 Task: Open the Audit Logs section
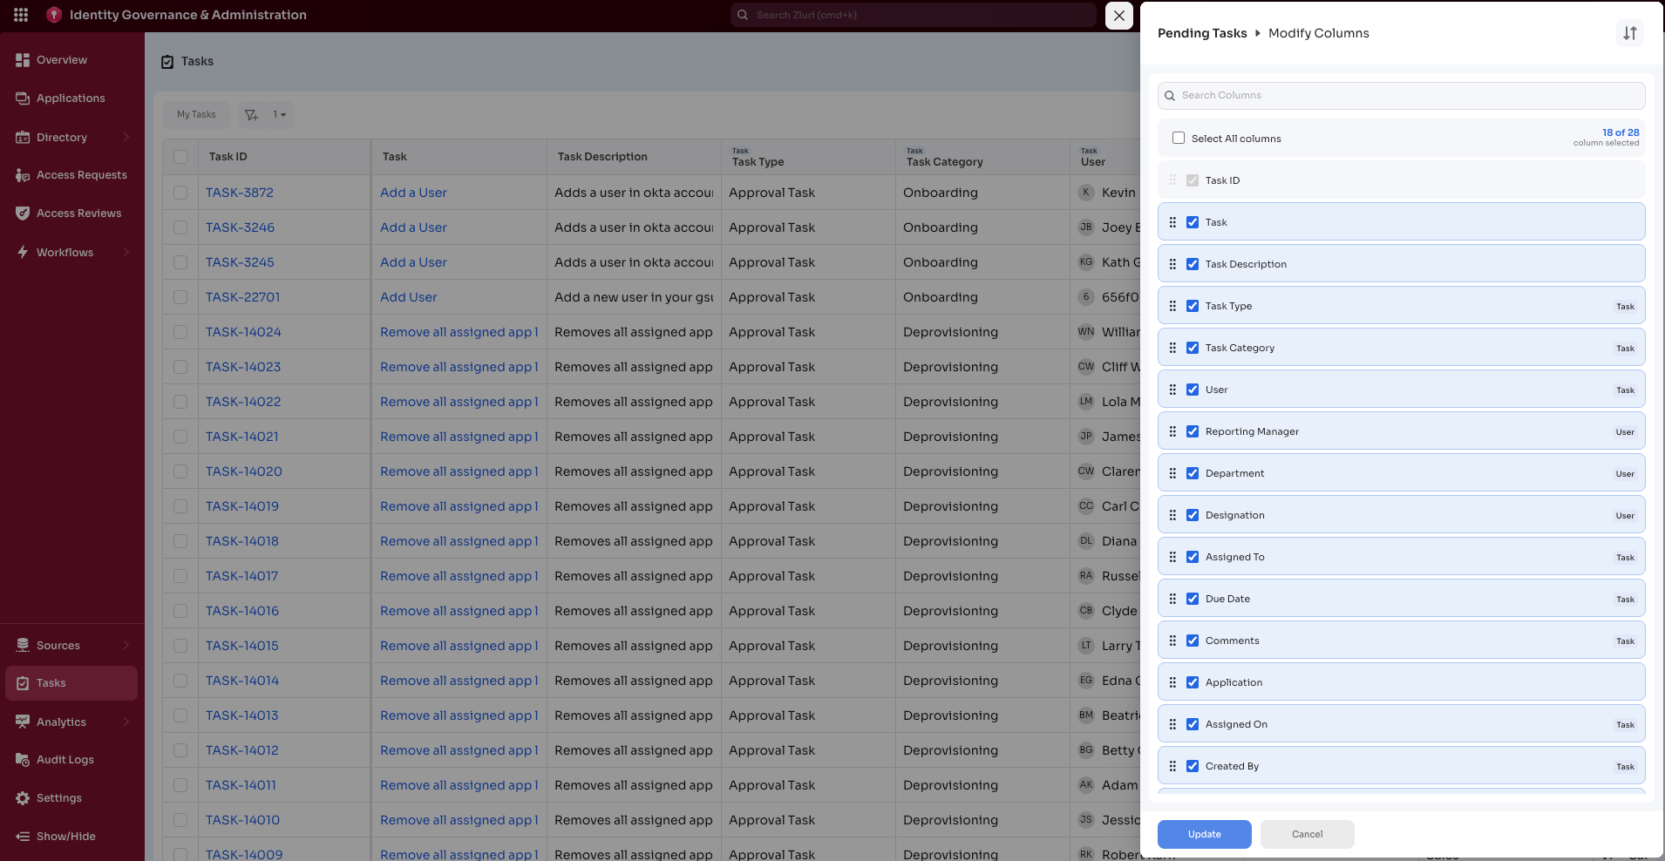pos(65,759)
